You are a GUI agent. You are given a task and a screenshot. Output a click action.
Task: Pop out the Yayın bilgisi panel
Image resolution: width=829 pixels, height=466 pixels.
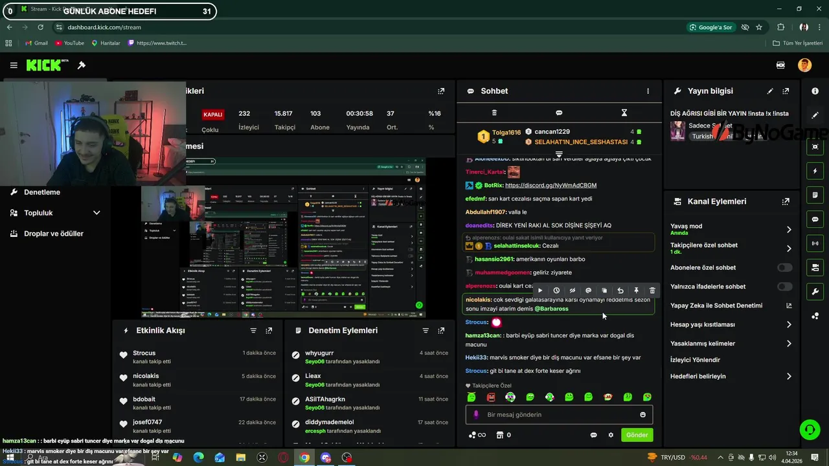tap(786, 91)
